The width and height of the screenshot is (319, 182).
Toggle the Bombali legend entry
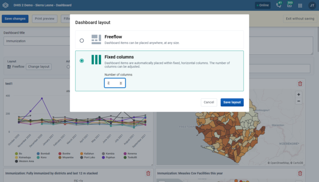click(x=43, y=154)
